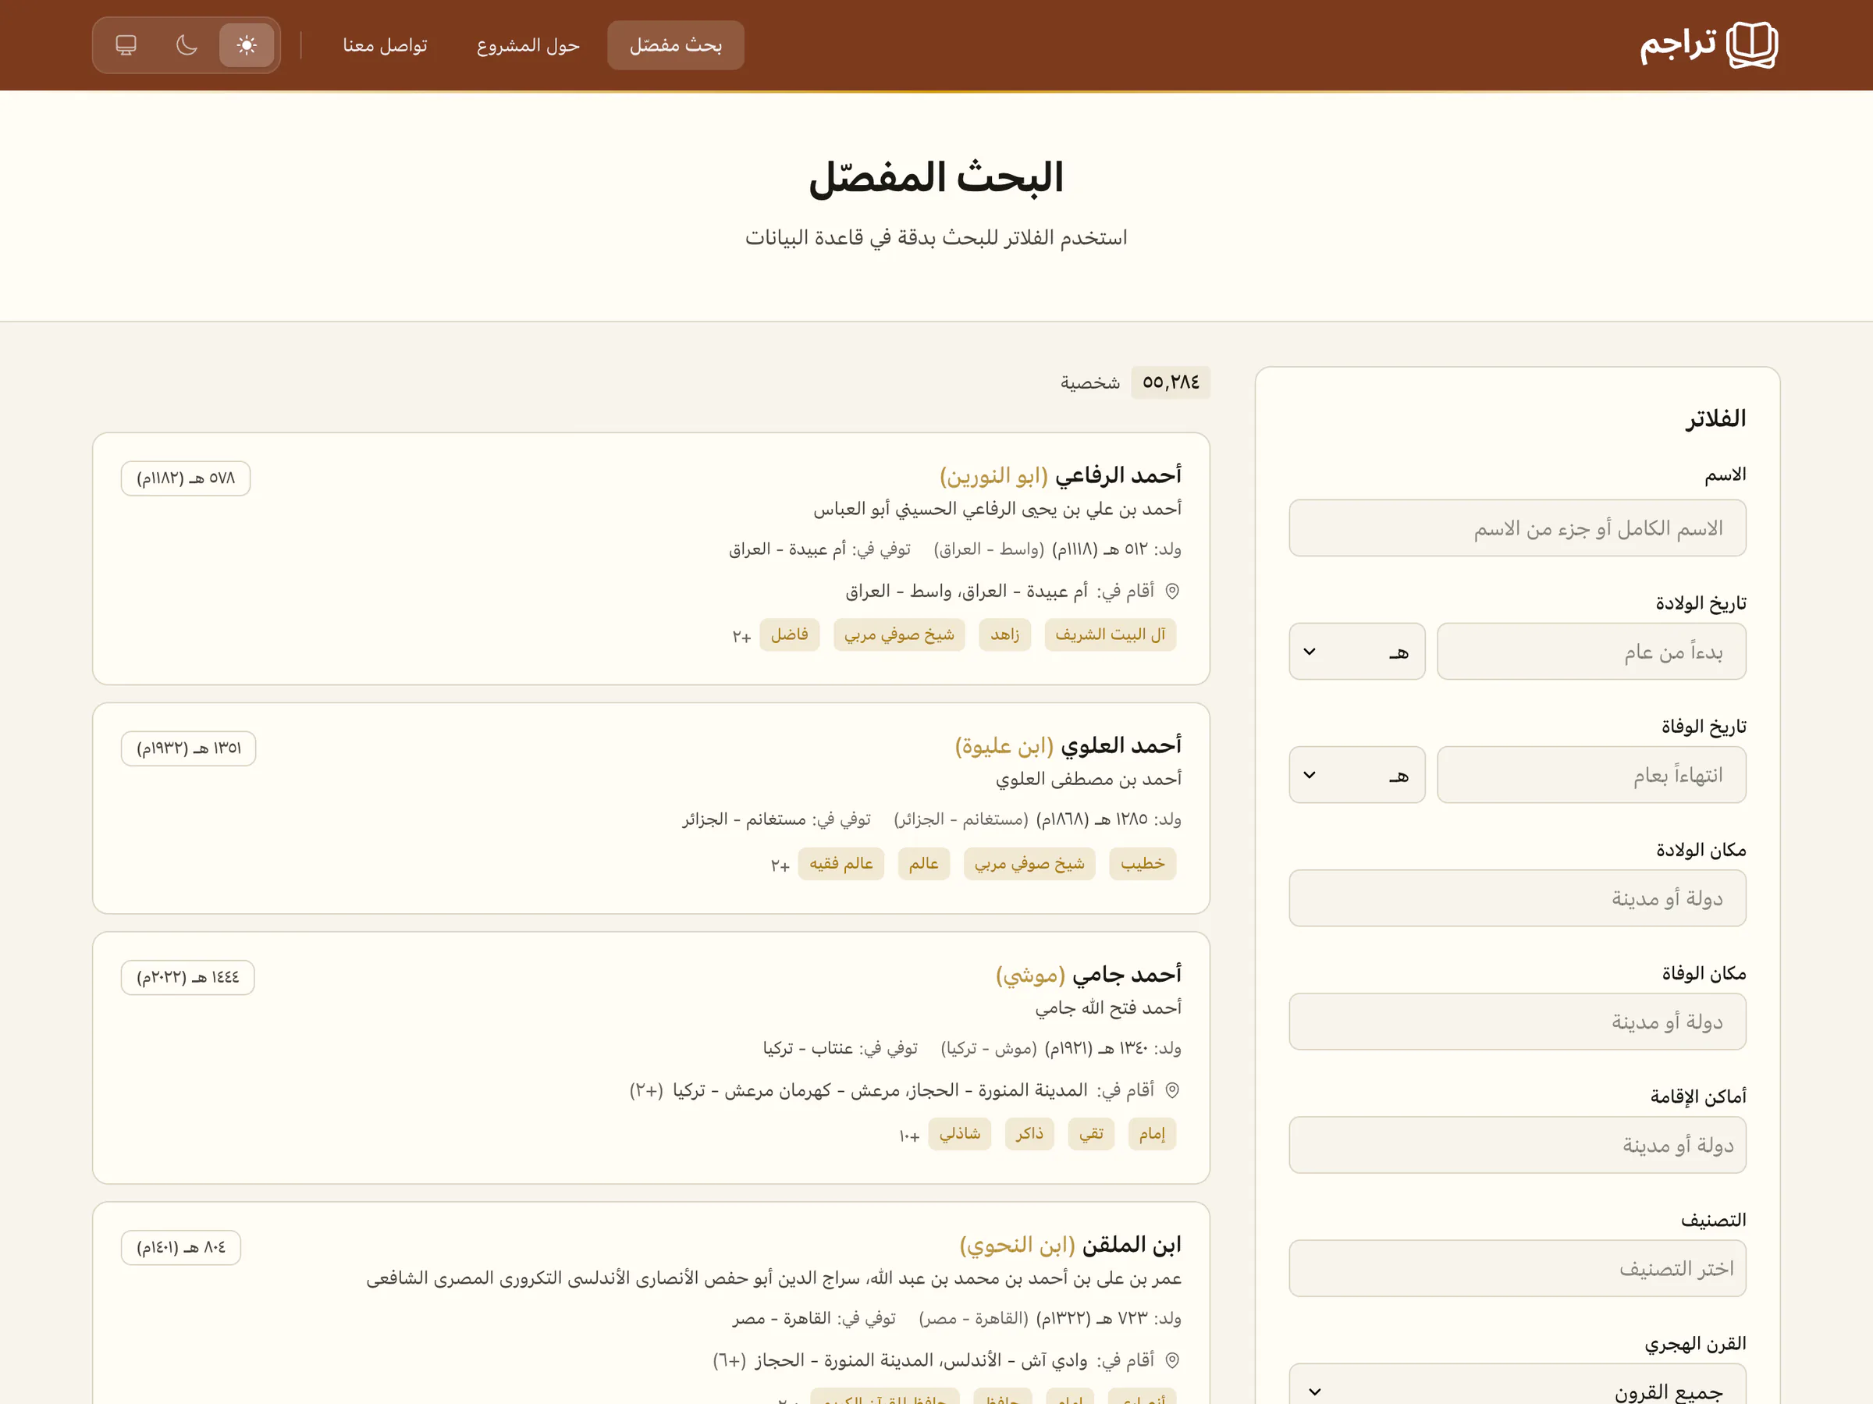Enable dark mode with the moon icon
Image resolution: width=1873 pixels, height=1404 pixels.
click(187, 45)
